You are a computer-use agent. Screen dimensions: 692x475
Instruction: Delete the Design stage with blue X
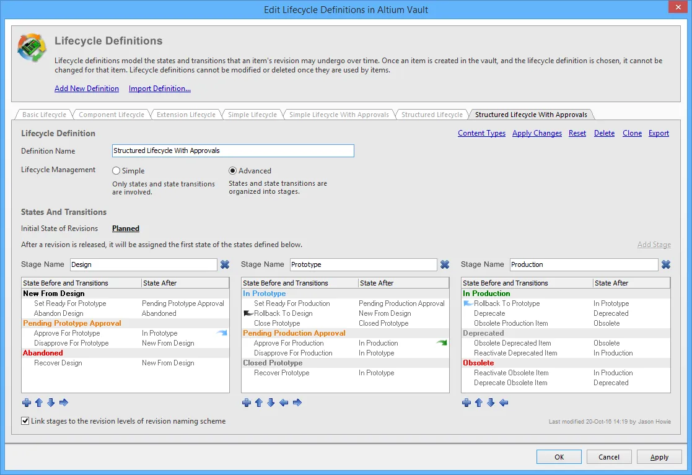tap(225, 264)
